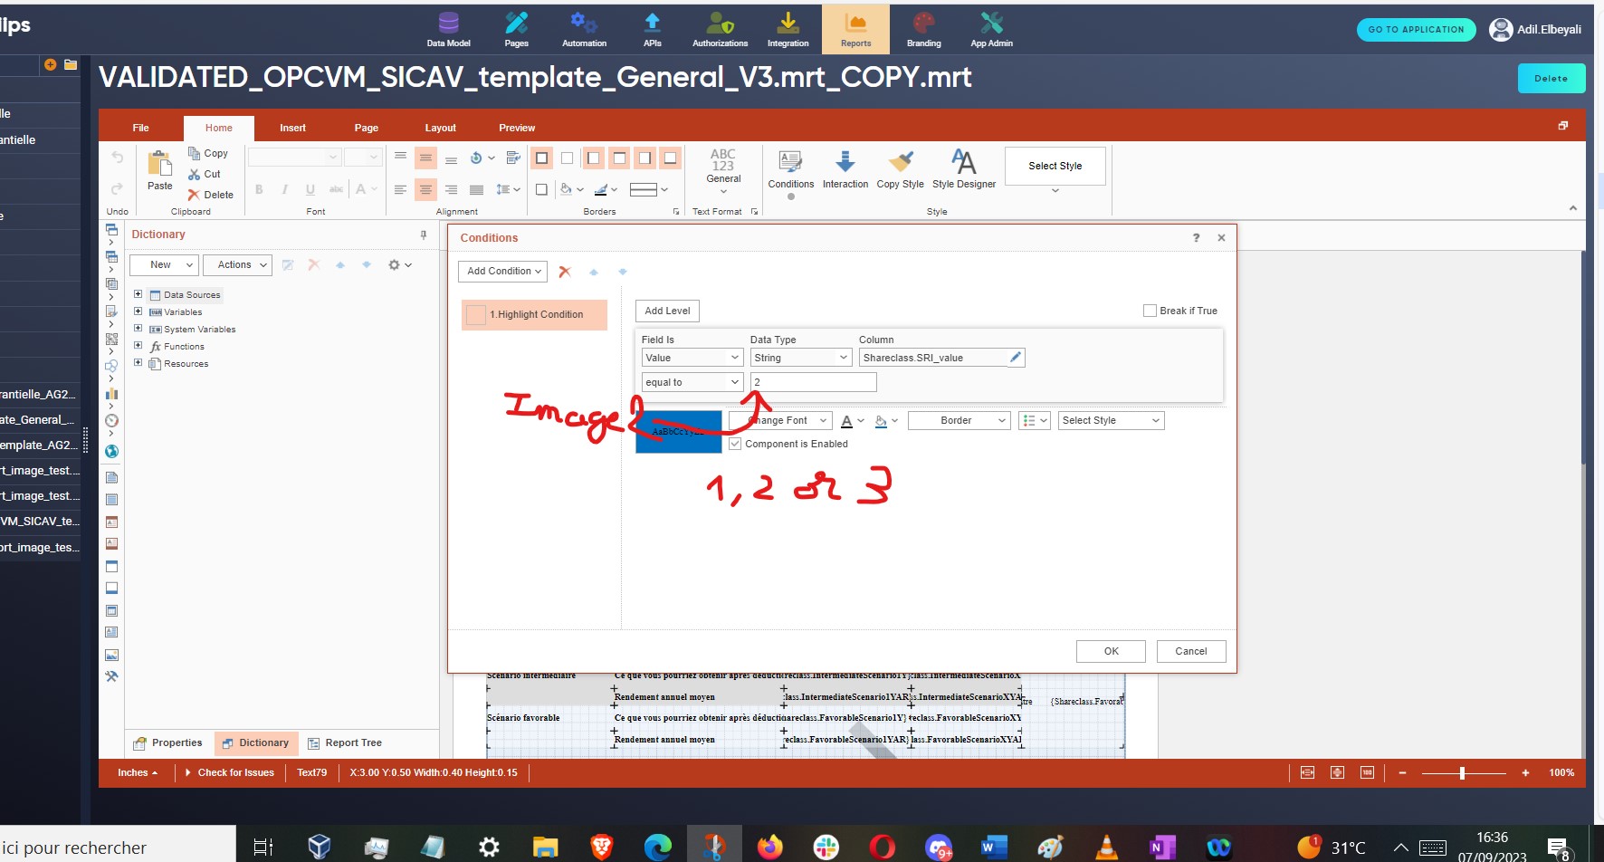Open the Actions dropdown in Dictionary
The height and width of the screenshot is (862, 1604).
(x=237, y=264)
